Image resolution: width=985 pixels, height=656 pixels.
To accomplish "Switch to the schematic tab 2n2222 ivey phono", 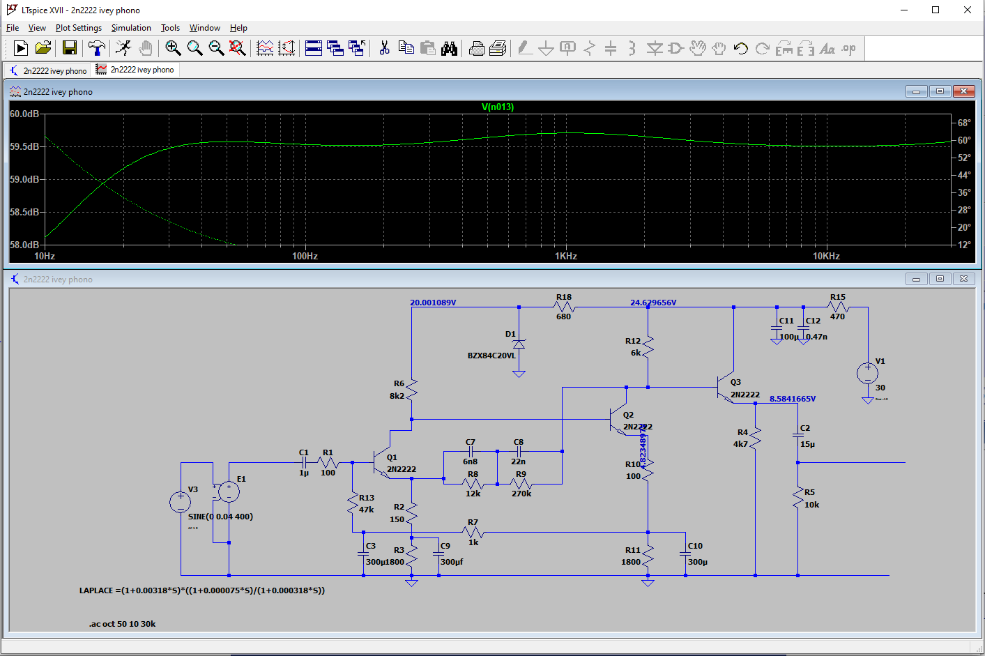I will (48, 70).
